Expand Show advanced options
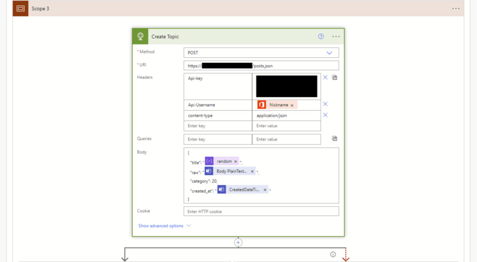This screenshot has width=477, height=262. tap(164, 226)
